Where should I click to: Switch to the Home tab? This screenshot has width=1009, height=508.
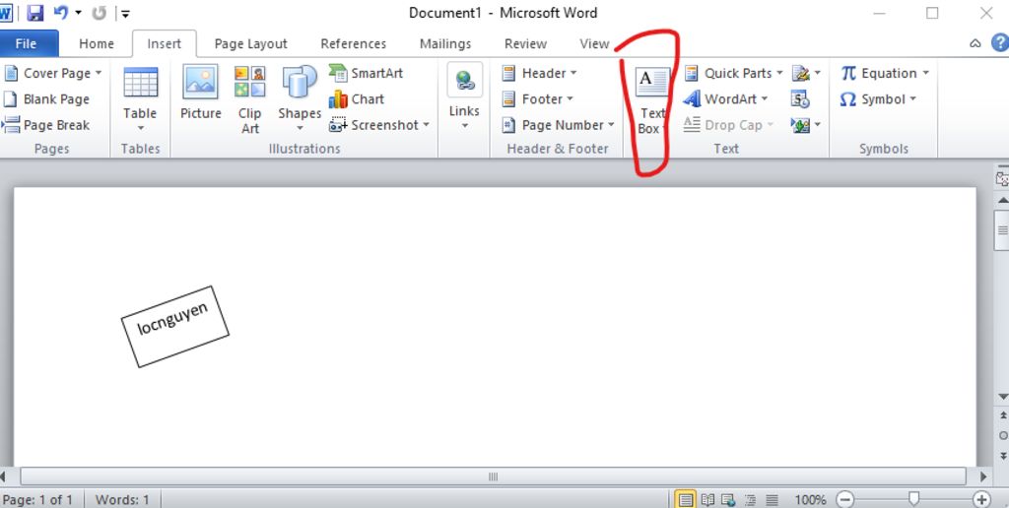pos(97,43)
